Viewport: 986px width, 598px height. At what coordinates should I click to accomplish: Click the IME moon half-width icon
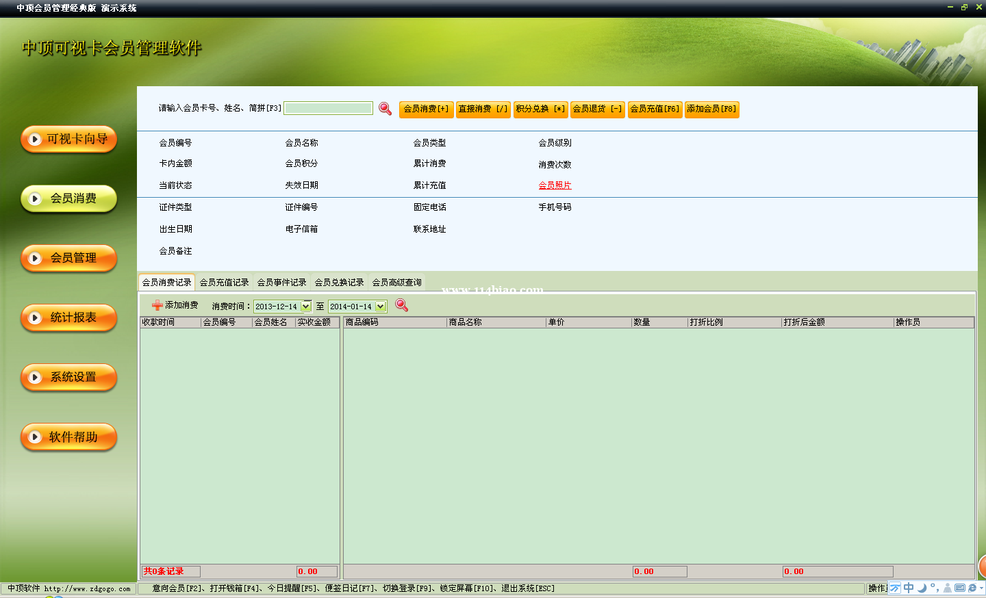922,588
